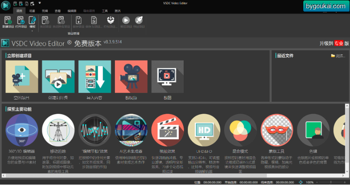Click the 保存项目 save project icon
Image resolution: width=350 pixels, height=185 pixels.
(x=78, y=20)
